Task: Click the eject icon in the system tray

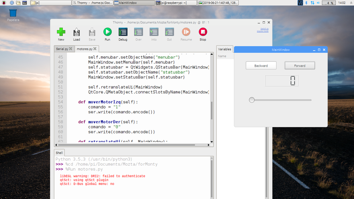Action: click(x=351, y=3)
